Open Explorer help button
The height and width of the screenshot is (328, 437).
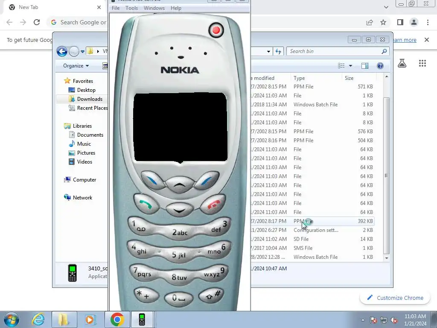click(380, 65)
